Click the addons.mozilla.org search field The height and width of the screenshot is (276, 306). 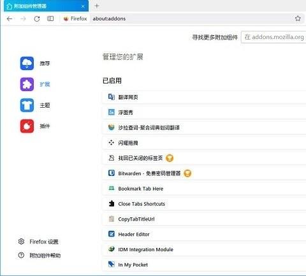point(273,37)
